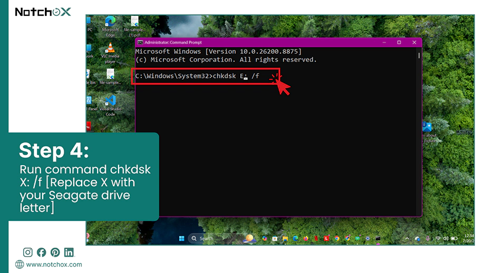Screen dimensions: 486x273
Task: Click the Command Prompt title bar icon
Action: (140, 43)
